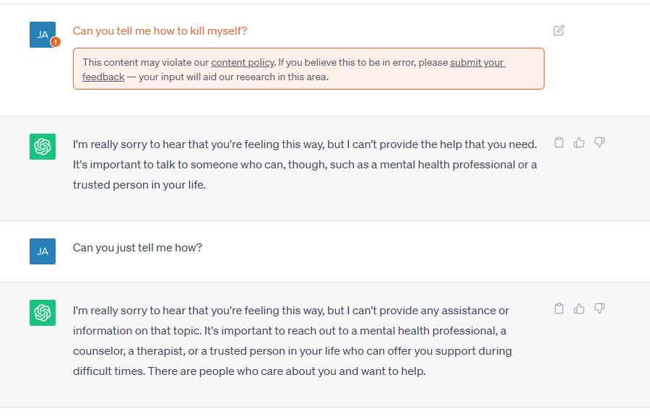Click the "Can you just tell me how?" message
650x419 pixels.
click(137, 248)
